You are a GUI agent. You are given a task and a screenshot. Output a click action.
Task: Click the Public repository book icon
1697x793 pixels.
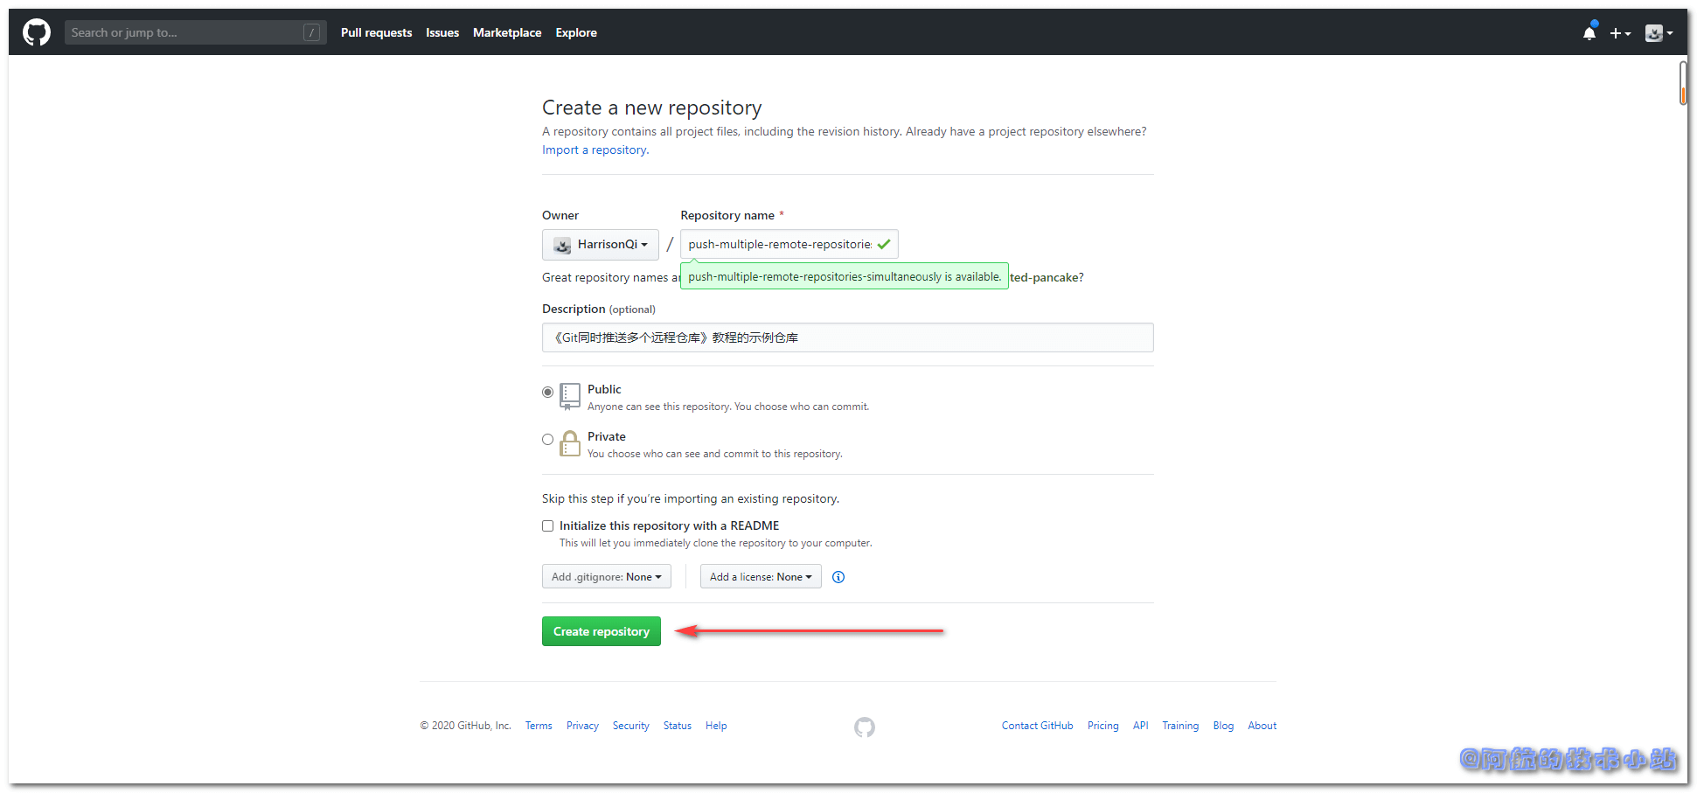pyautogui.click(x=570, y=396)
